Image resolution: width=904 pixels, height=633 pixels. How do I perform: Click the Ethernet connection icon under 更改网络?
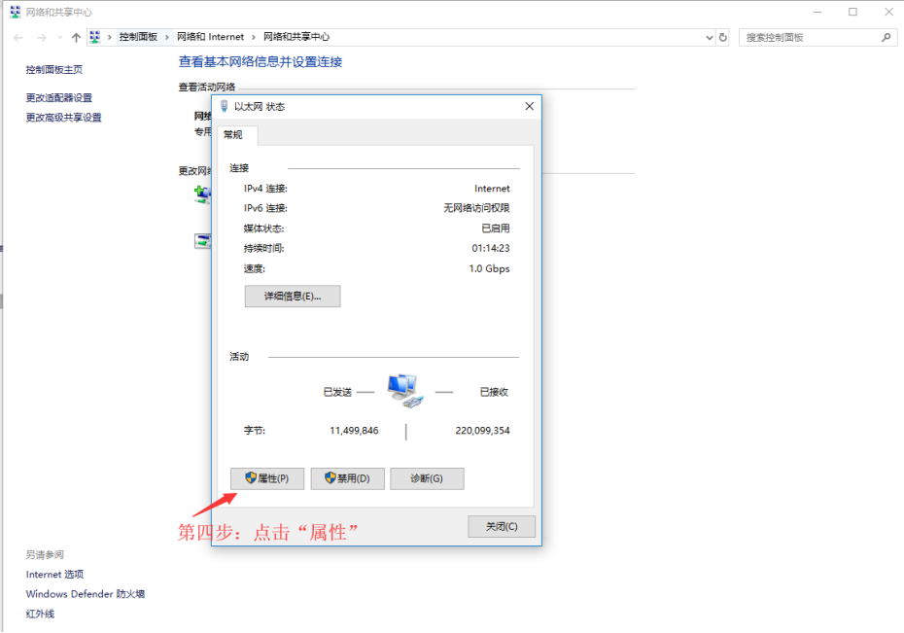point(202,241)
